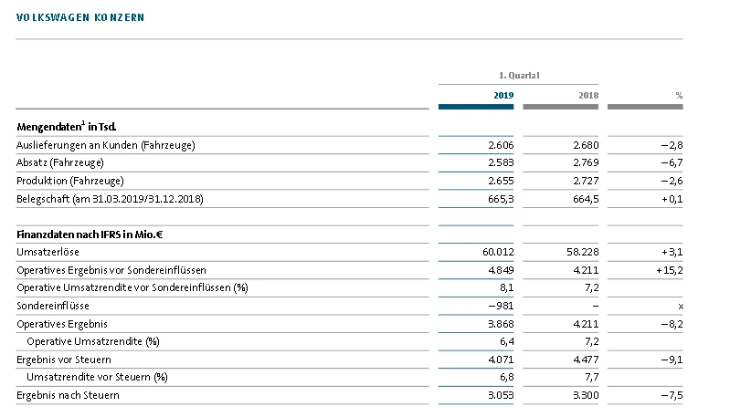Click the "x" in Sondereinflüsse % column
The width and height of the screenshot is (730, 417).
[681, 307]
